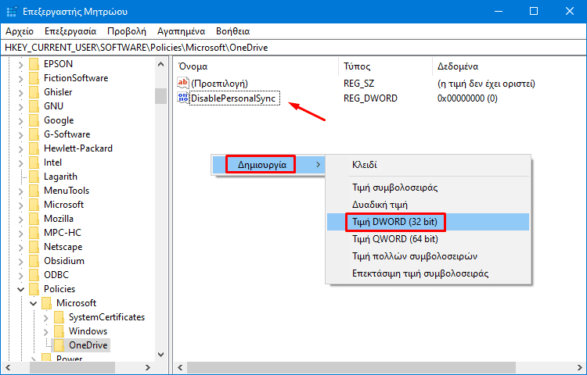Click the Mozilla folder icon

pyautogui.click(x=34, y=219)
